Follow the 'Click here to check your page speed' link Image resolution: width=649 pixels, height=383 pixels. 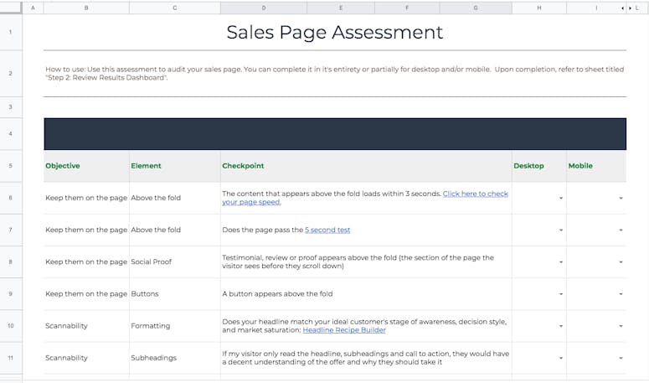475,194
